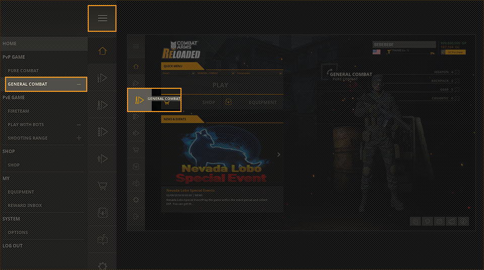Select SHOOTING RANGE menu entry

pos(27,138)
